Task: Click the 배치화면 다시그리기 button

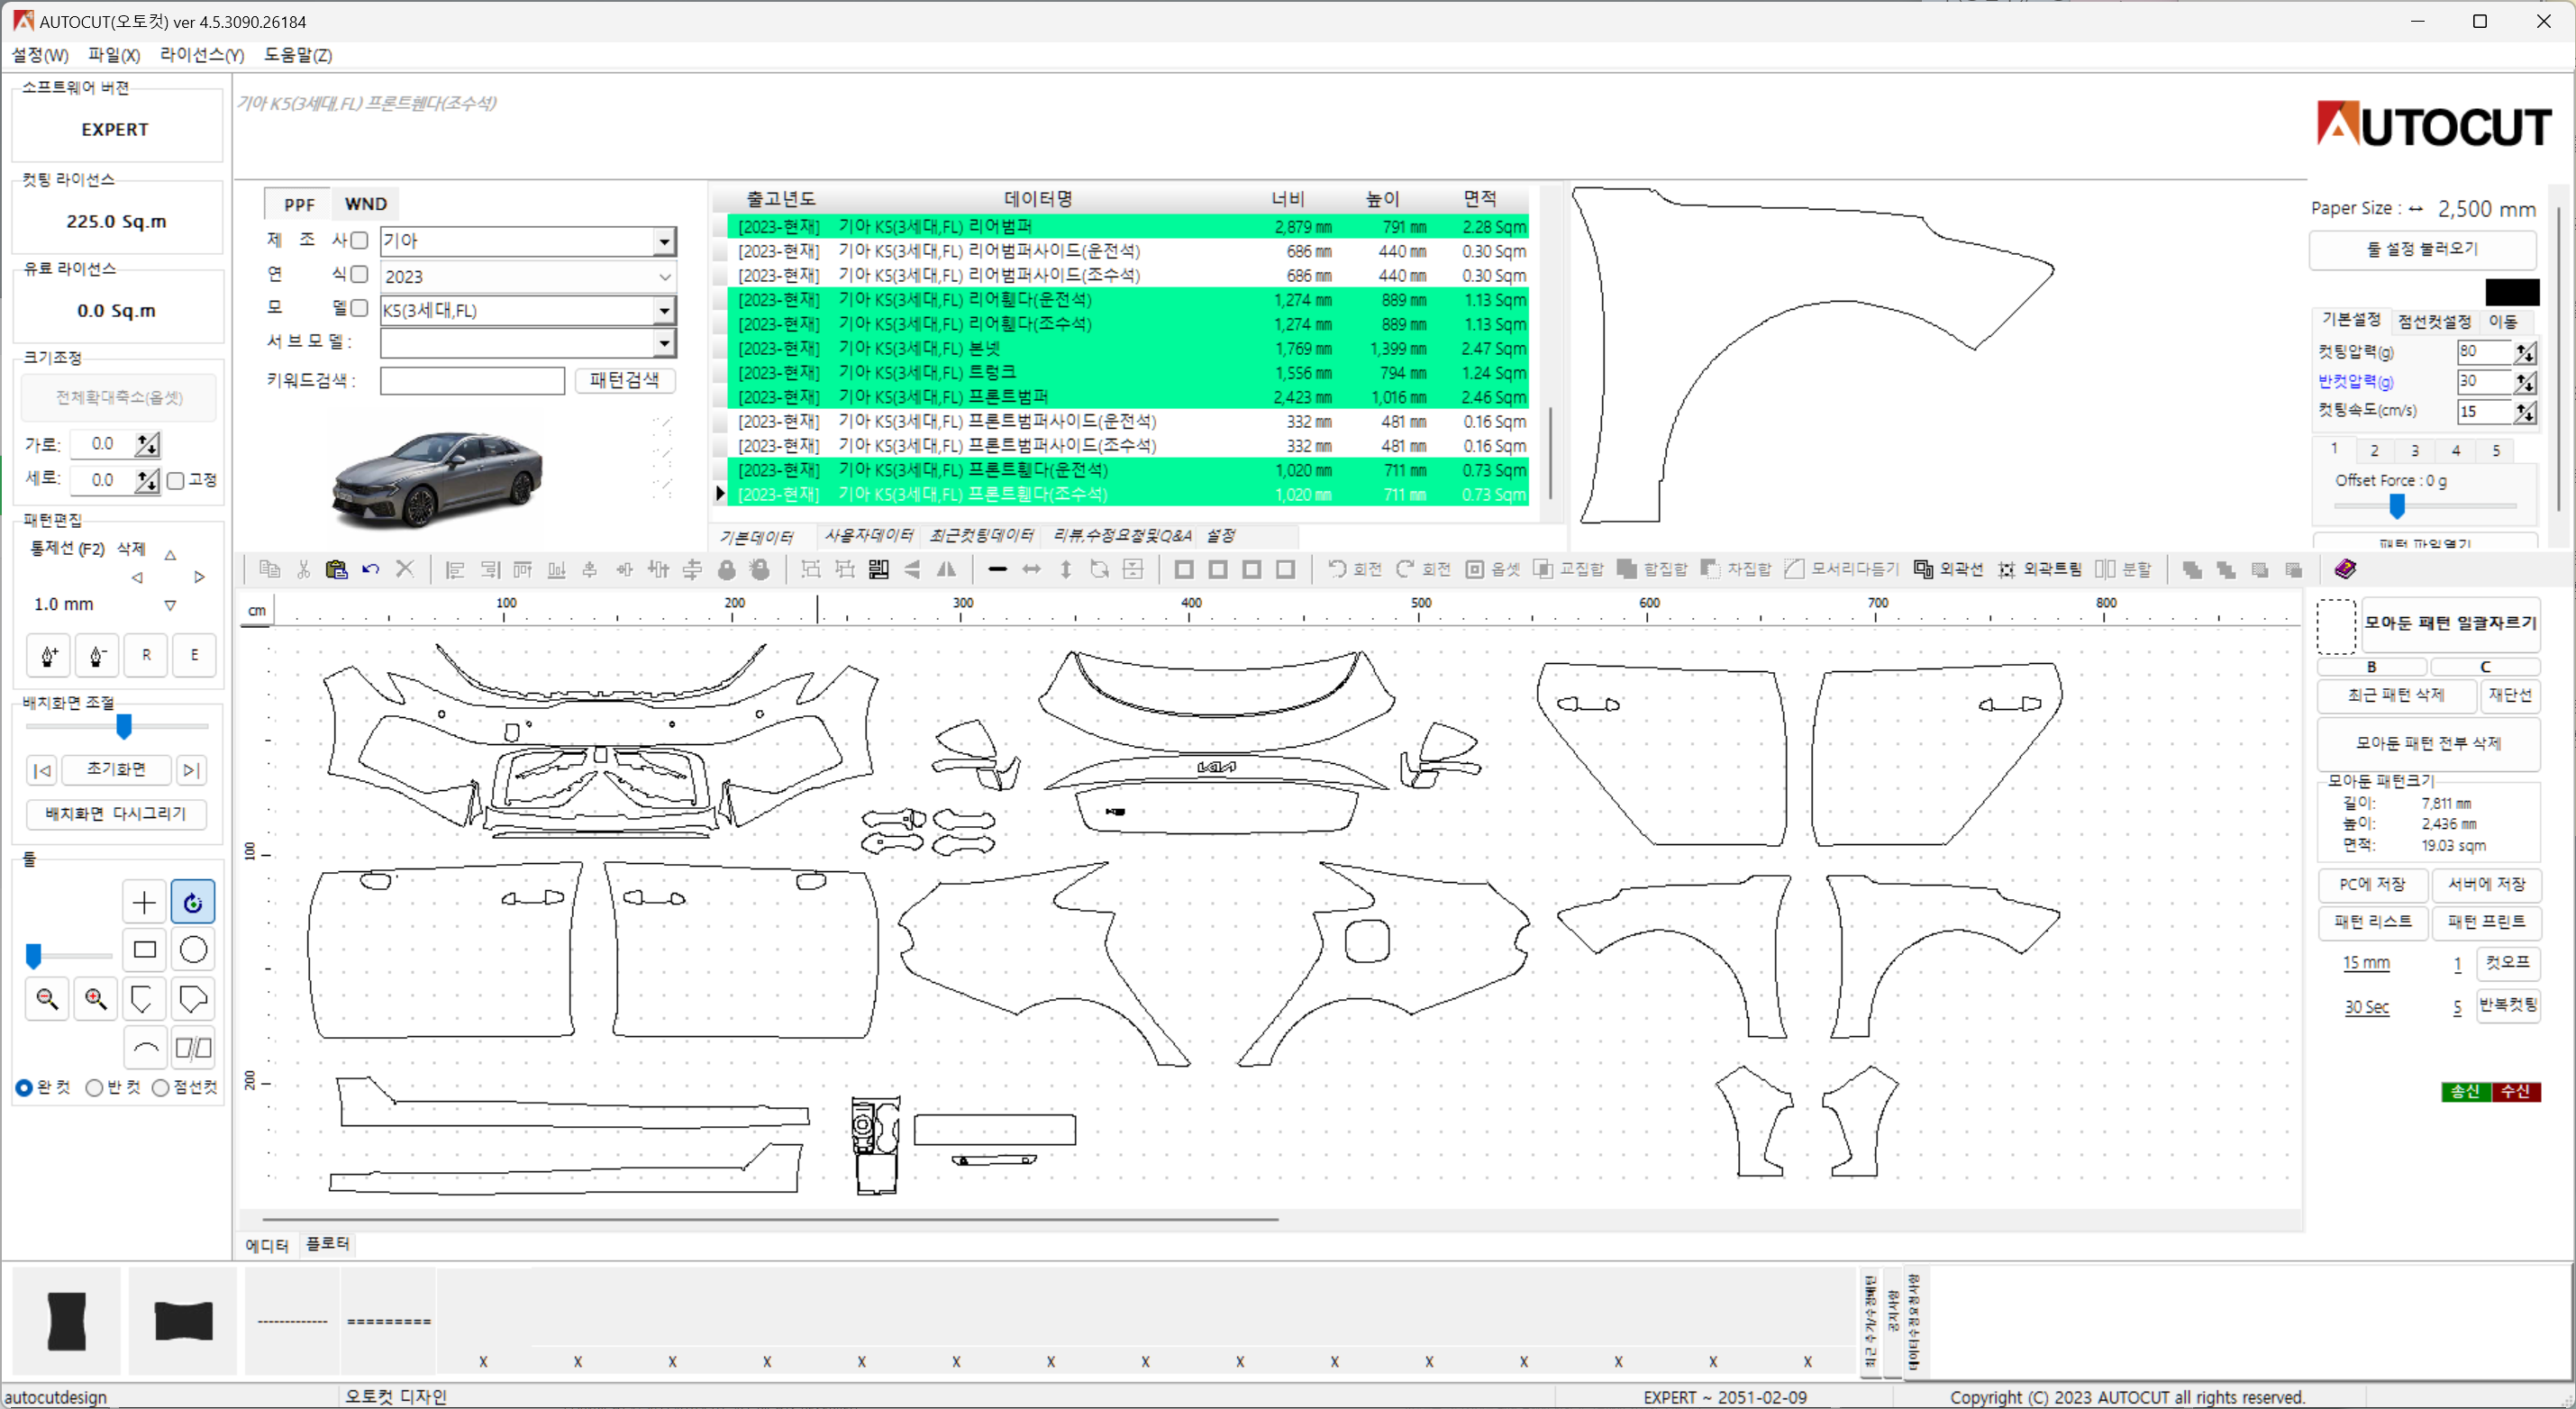Action: pos(116,814)
